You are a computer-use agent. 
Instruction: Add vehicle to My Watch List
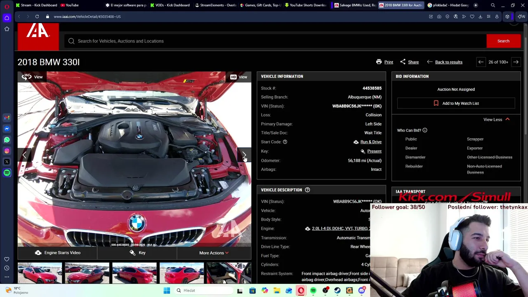[x=456, y=104]
